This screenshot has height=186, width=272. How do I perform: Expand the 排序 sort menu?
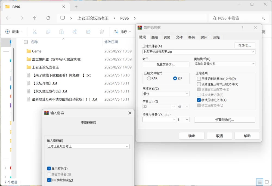click(122, 32)
